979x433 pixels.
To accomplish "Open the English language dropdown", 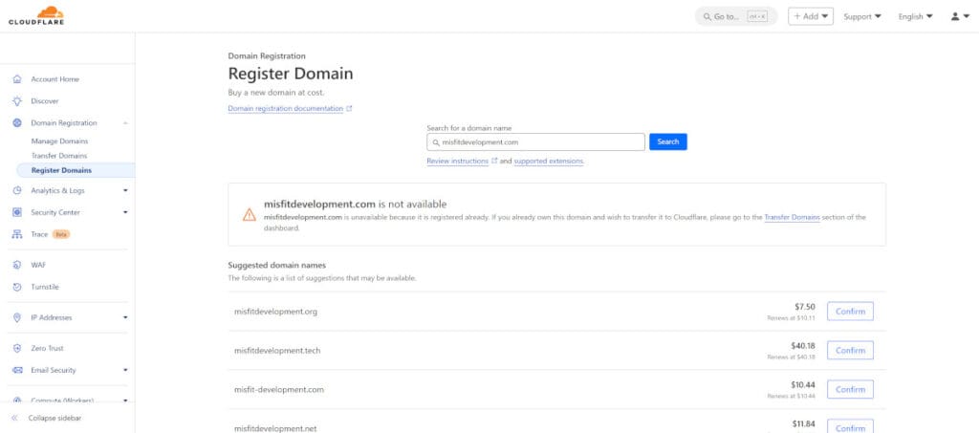I will (x=915, y=16).
